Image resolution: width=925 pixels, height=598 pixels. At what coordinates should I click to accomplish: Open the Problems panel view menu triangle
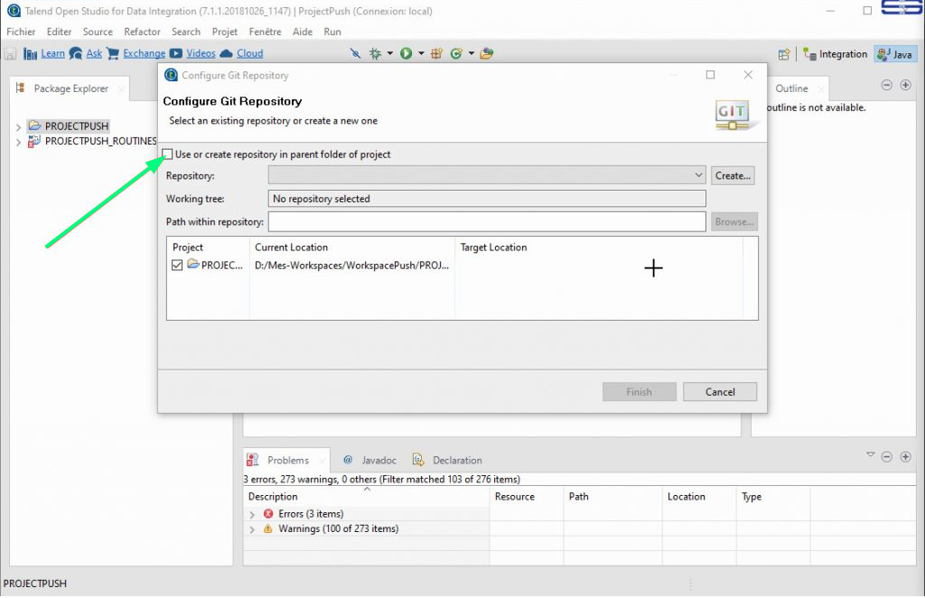870,454
